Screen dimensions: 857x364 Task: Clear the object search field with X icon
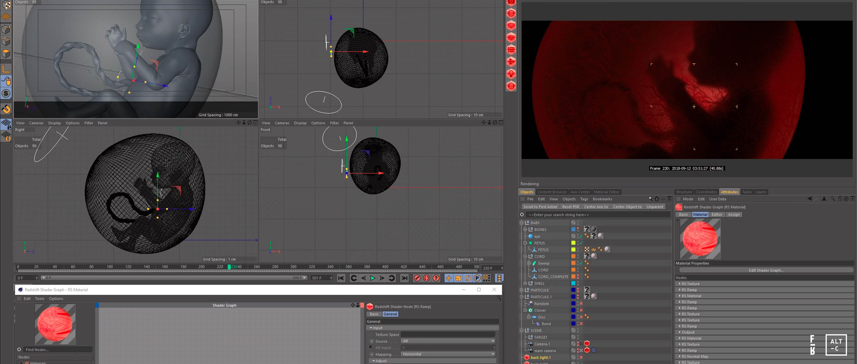click(522, 215)
